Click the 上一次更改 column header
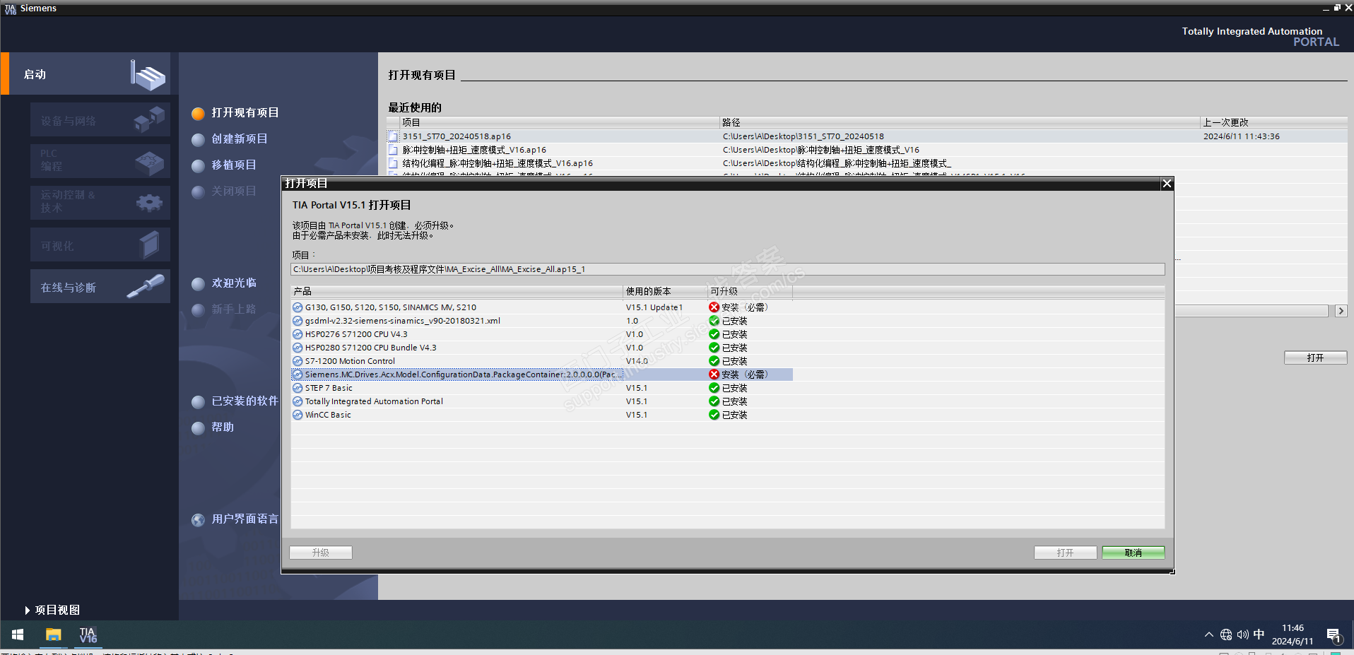 pyautogui.click(x=1274, y=122)
